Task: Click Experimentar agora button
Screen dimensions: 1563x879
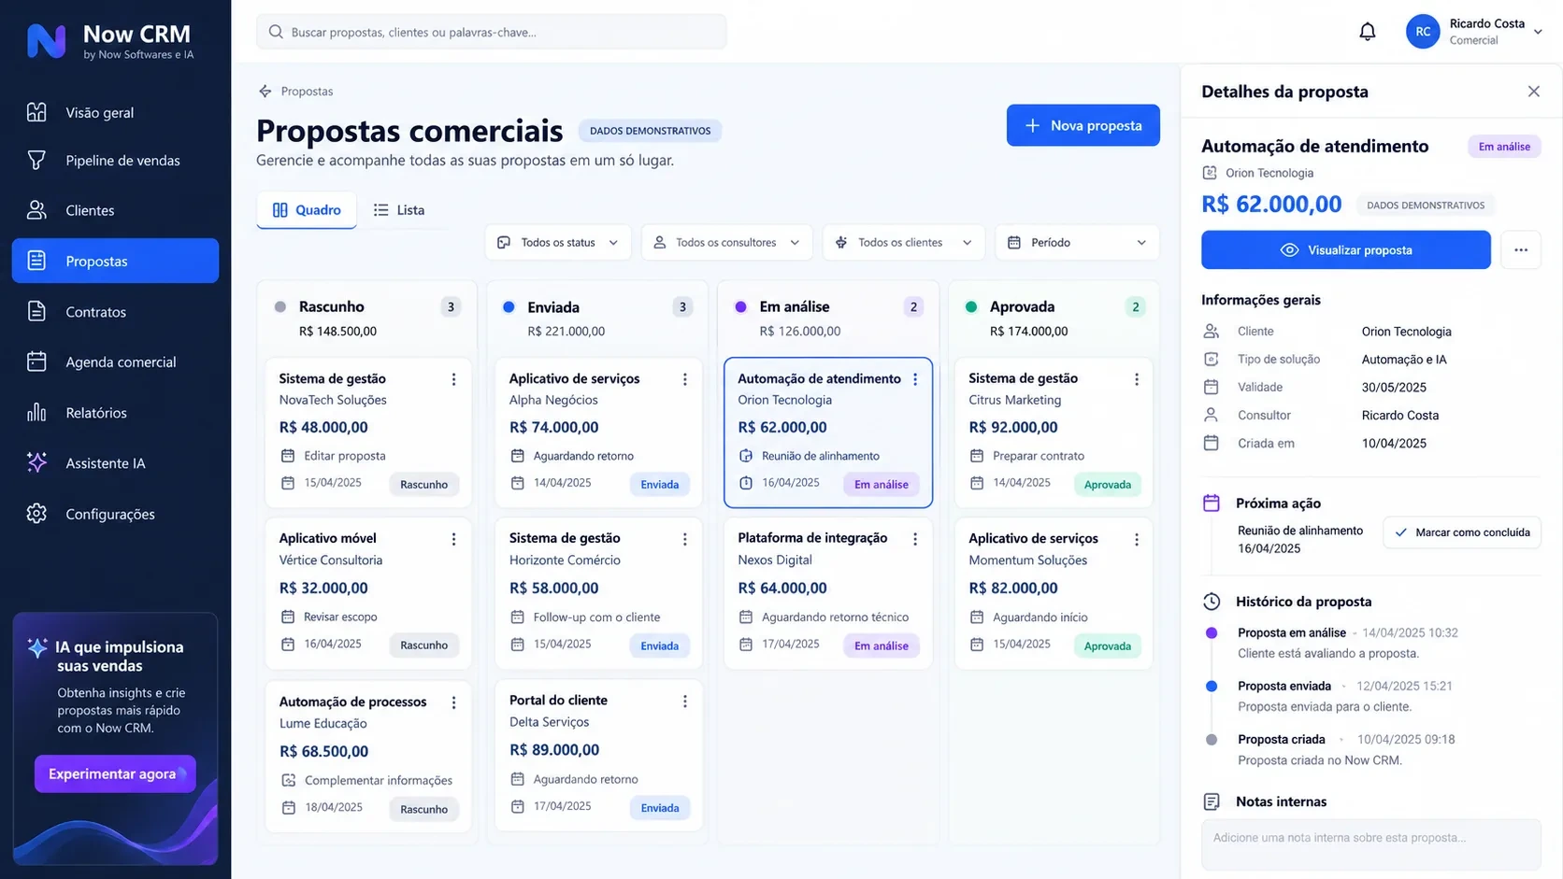Action: pos(115,773)
